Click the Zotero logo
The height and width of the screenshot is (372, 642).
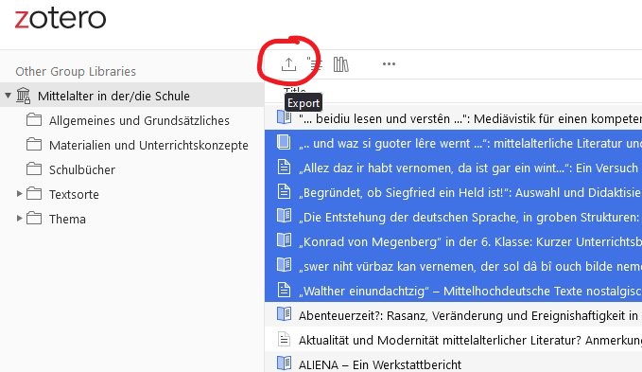(61, 18)
